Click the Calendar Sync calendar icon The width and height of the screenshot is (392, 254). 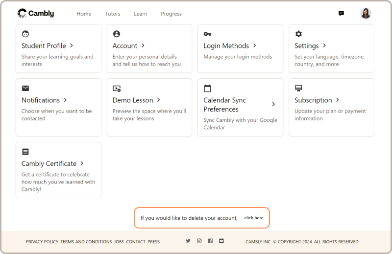207,89
